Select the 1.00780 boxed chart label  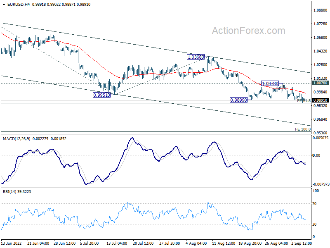click(270, 83)
